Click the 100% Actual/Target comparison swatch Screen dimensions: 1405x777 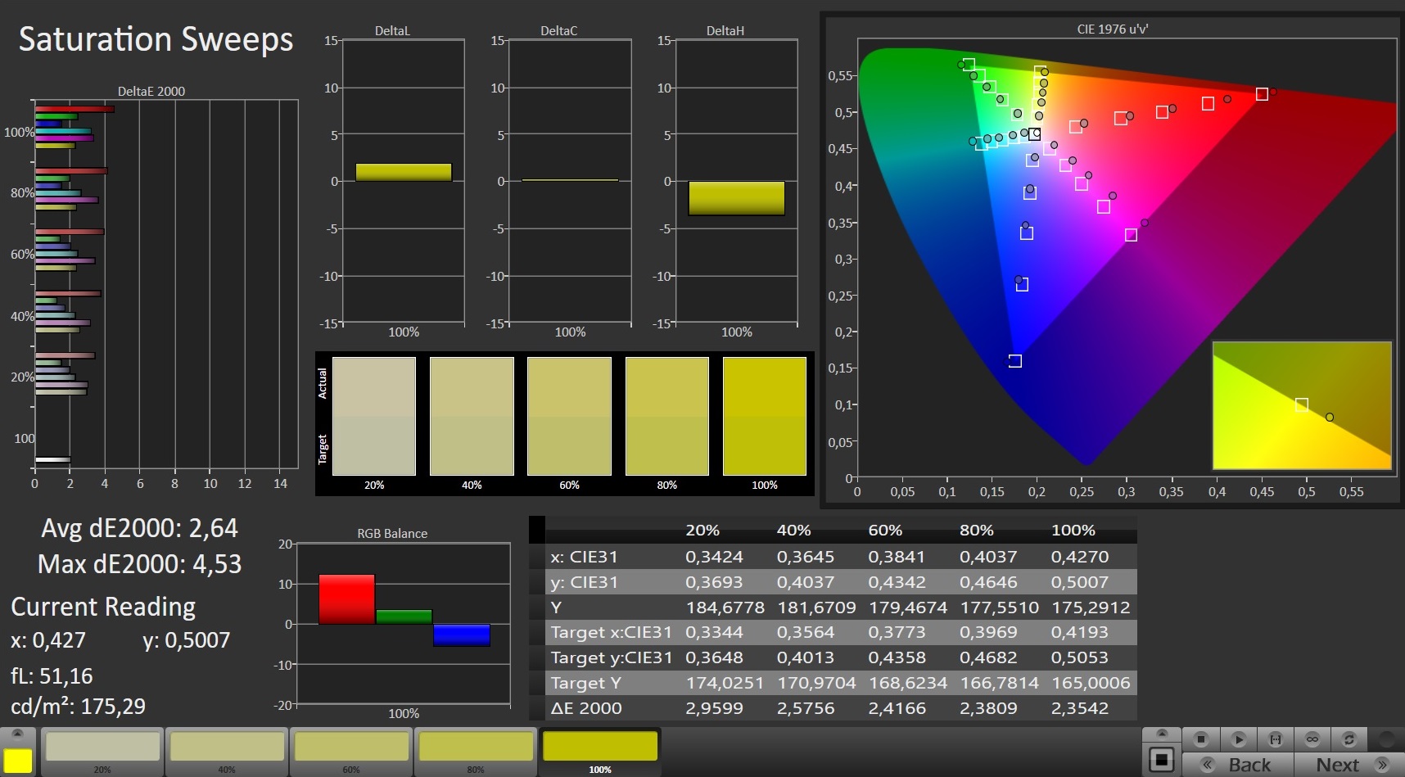764,416
